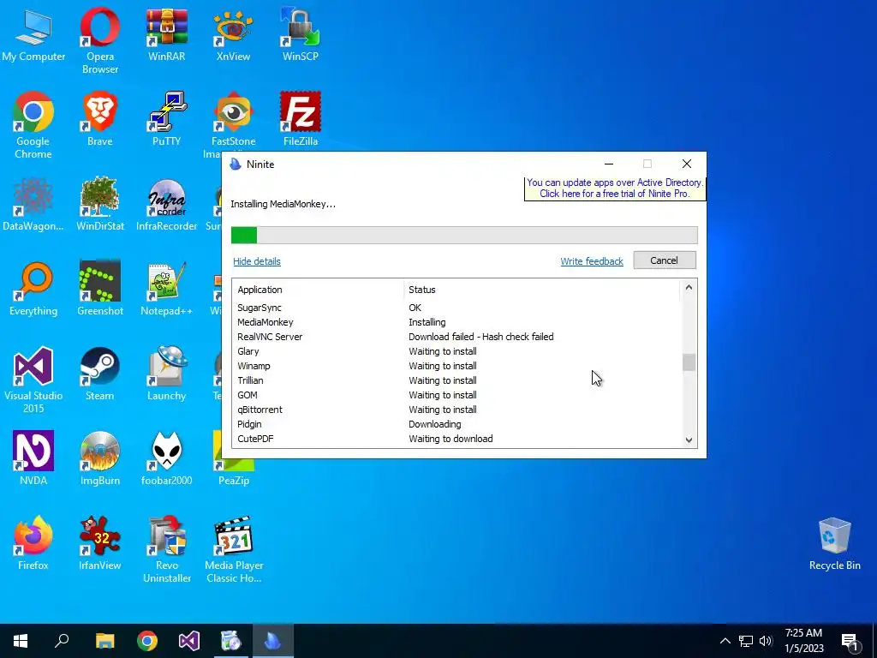Click the Greenshot desktop shortcut
The height and width of the screenshot is (658, 877).
100,289
